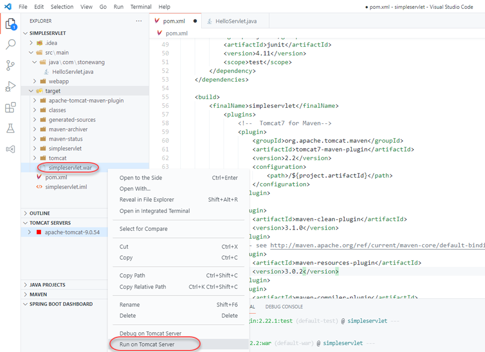Viewport: 485px width, 352px height.
Task: Click the Java icon on HelloServlet.java tab
Action: point(210,21)
